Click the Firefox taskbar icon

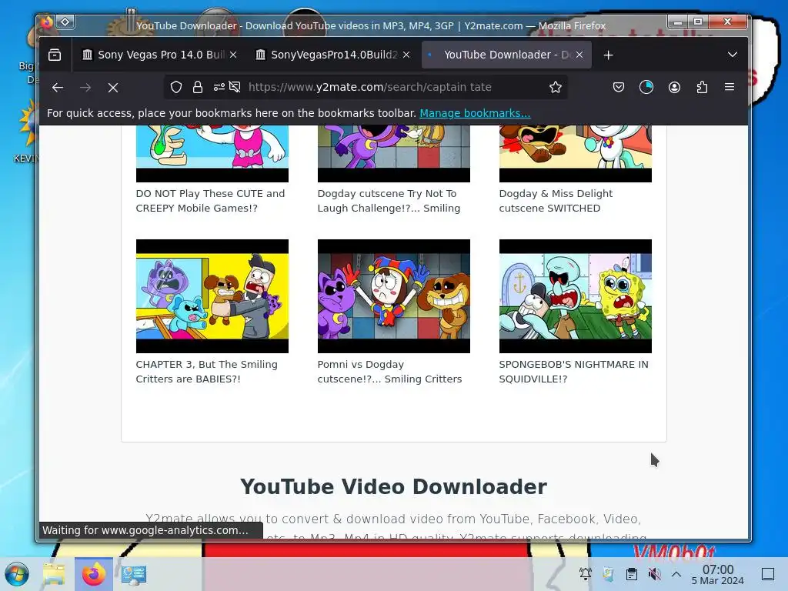point(93,574)
